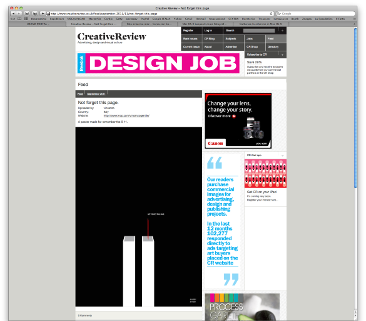The width and height of the screenshot is (366, 321).
Task: Click Discover more arrow in Canon ad
Action: (x=234, y=116)
